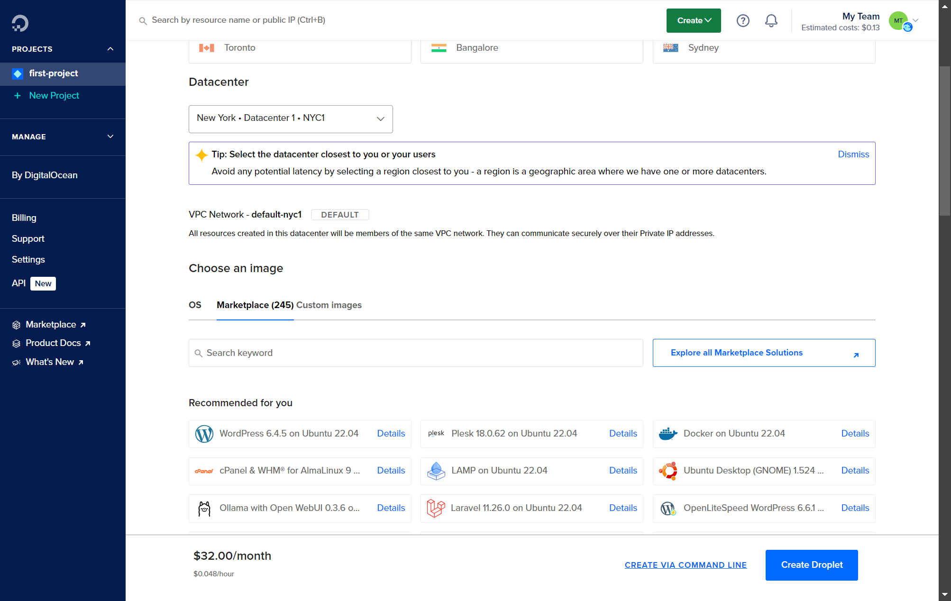Open Details for Laravel 11.26.0
The image size is (951, 601).
(623, 508)
